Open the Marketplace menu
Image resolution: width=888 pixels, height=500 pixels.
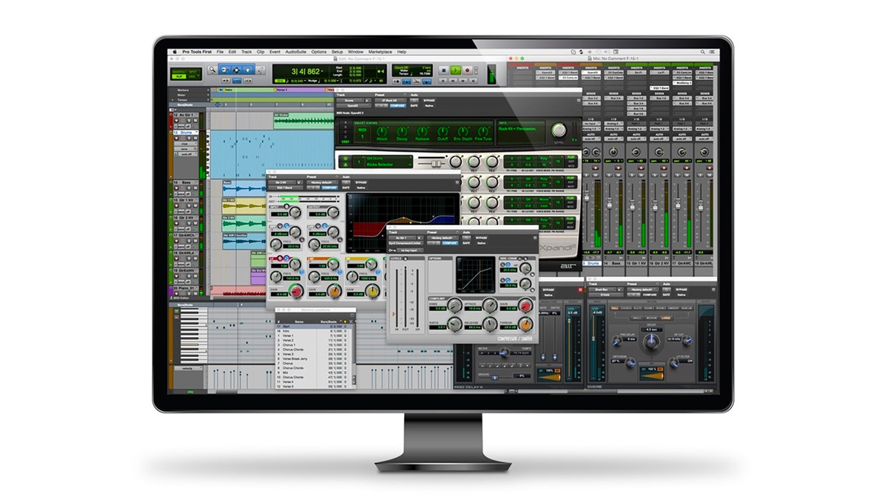[380, 52]
